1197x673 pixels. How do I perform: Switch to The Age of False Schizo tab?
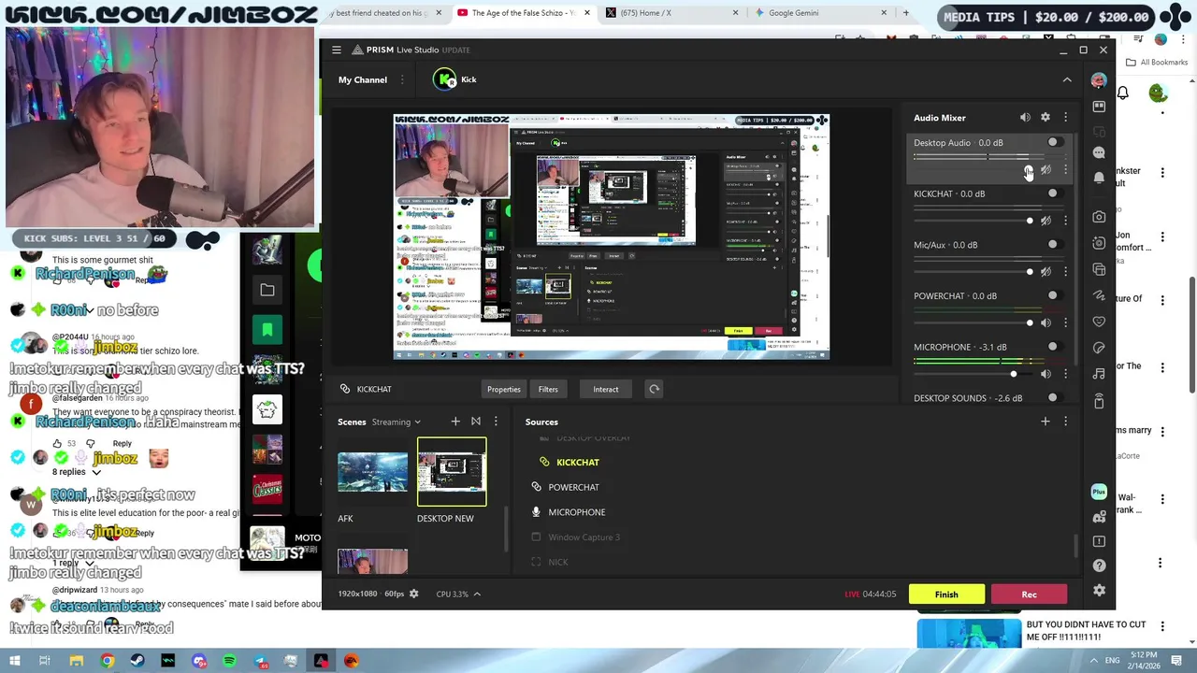pos(524,13)
